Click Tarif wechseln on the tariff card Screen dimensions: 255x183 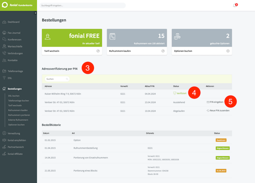52,51
